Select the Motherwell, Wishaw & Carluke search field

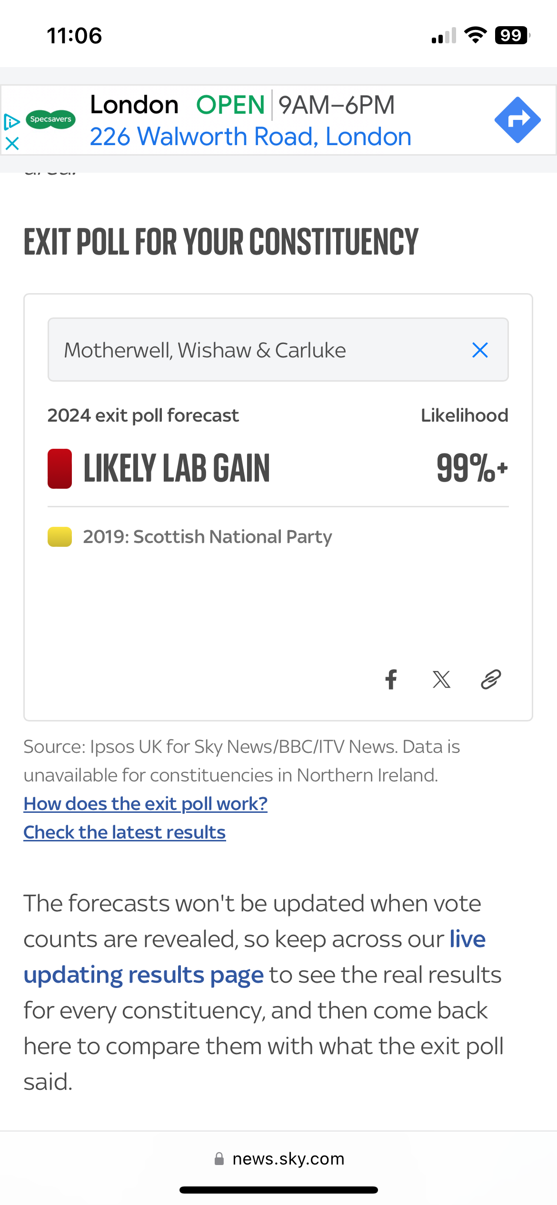point(278,349)
